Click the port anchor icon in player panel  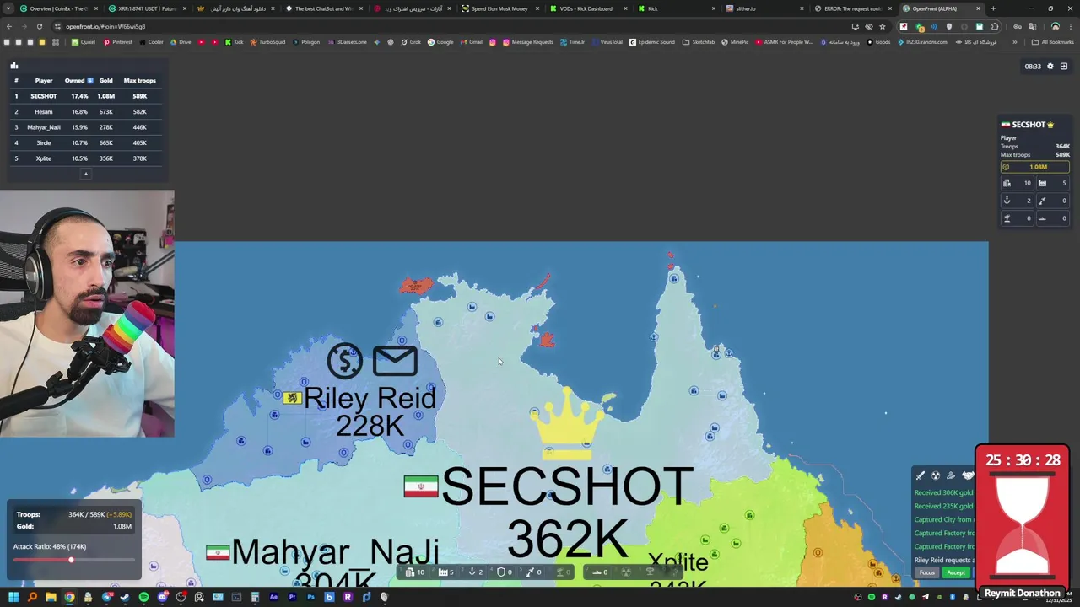coord(1007,201)
